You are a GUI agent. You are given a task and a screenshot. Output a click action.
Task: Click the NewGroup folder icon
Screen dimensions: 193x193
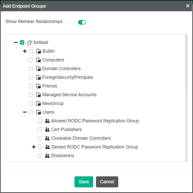(38, 103)
